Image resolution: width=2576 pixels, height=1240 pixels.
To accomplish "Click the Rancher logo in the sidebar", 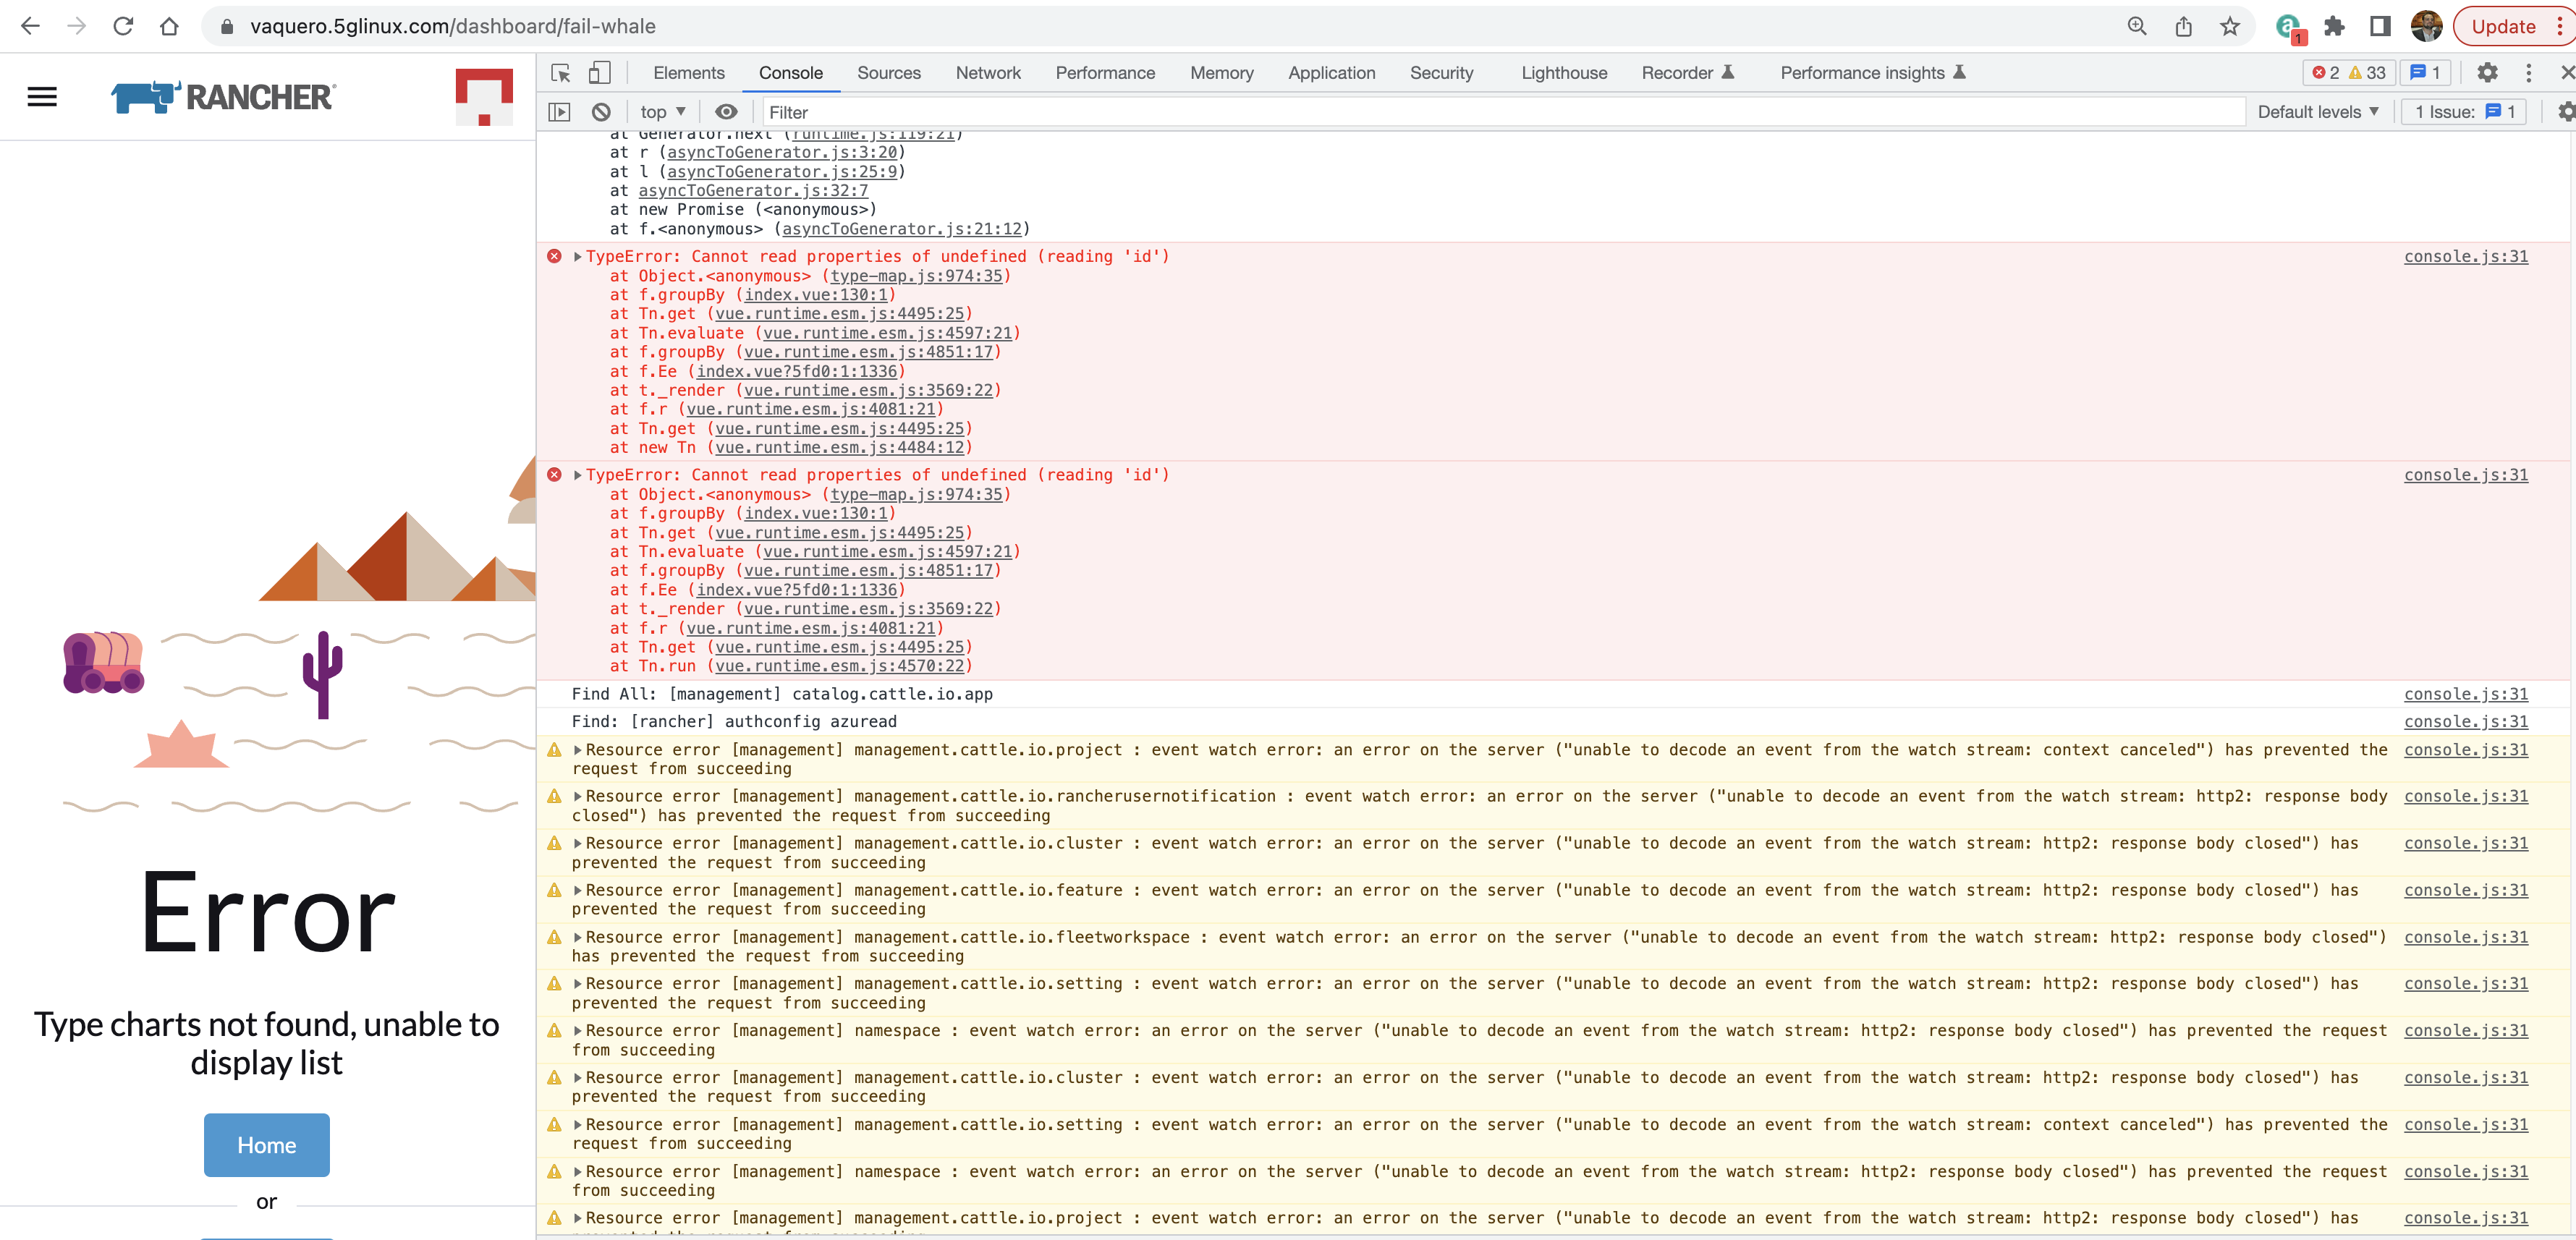I will click(222, 96).
